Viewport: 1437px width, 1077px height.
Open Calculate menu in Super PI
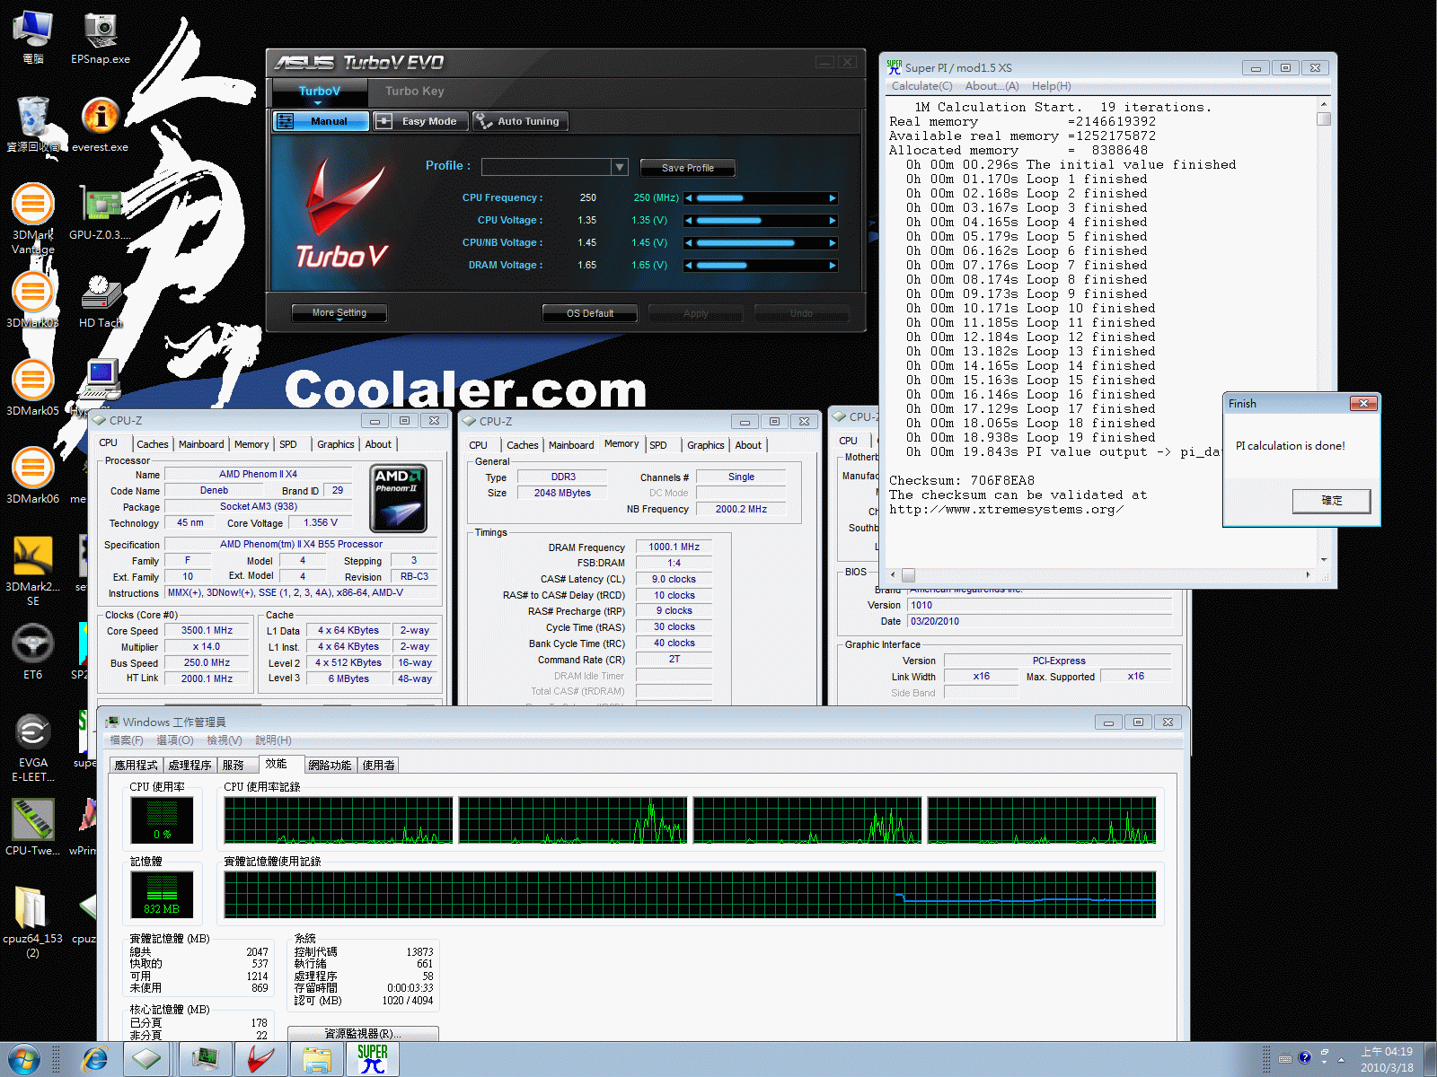[x=921, y=86]
